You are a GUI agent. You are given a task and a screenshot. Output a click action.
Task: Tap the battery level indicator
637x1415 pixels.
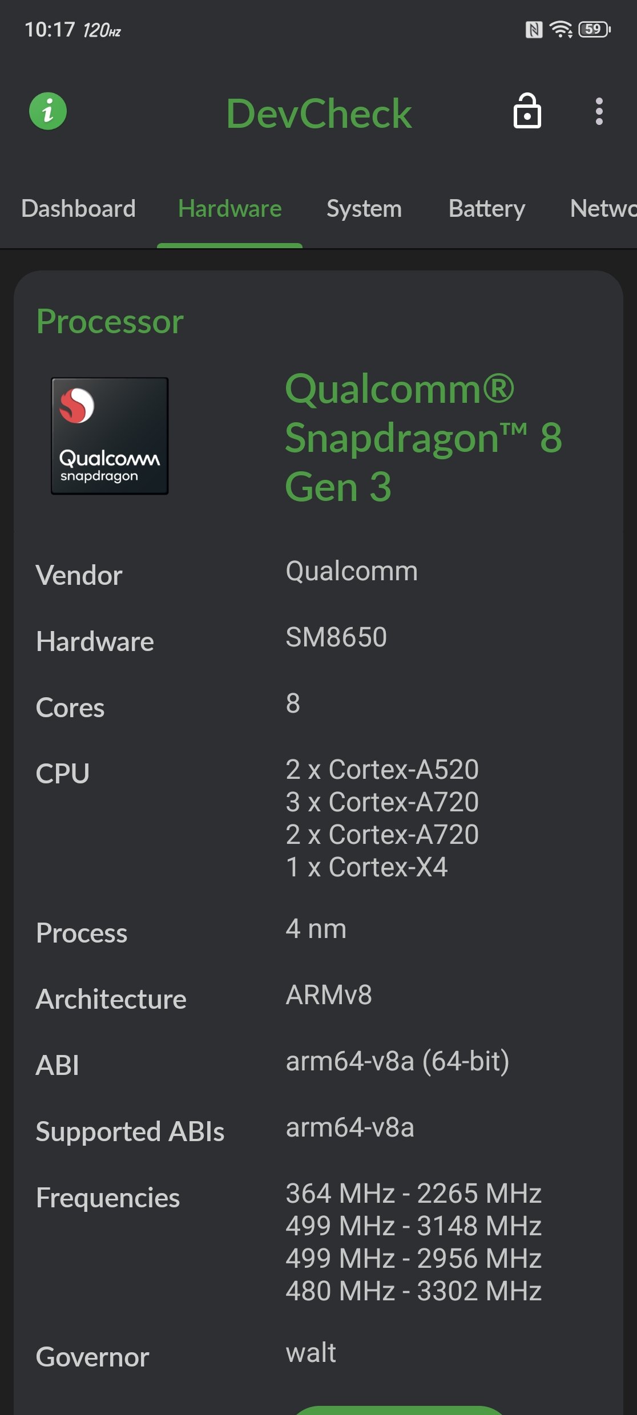[x=594, y=30]
